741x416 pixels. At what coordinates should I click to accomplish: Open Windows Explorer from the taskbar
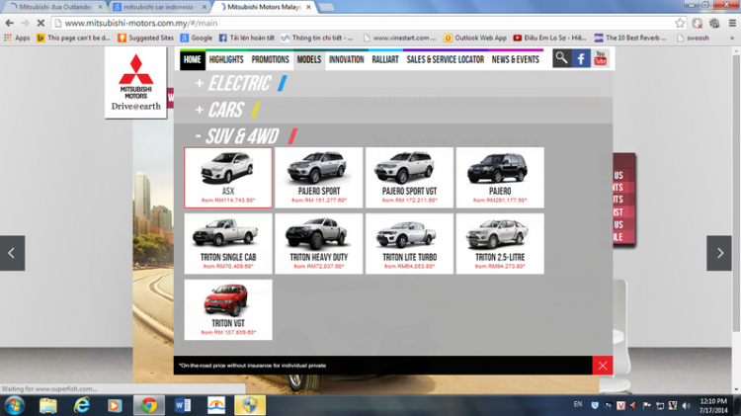(x=47, y=405)
